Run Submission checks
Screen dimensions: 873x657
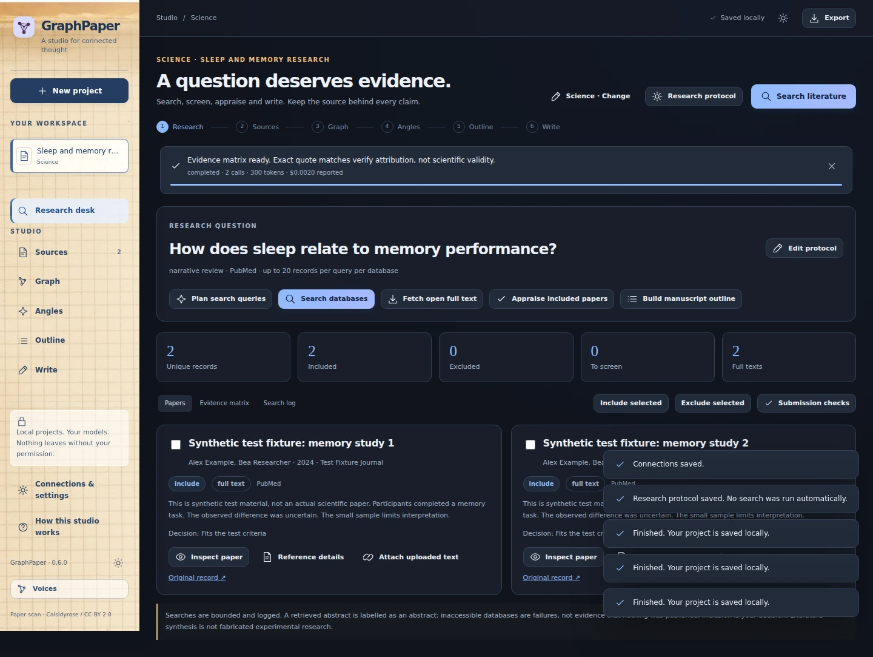[x=806, y=403]
